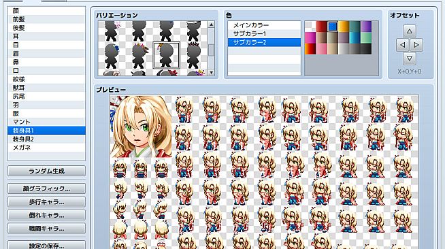
Task: Pick the black tiara variation
Action: point(193,55)
